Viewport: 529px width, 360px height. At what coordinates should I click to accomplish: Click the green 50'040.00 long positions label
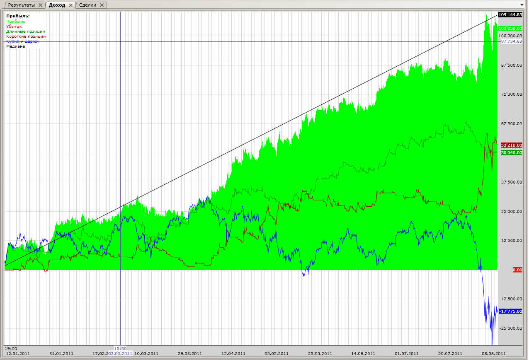(x=512, y=153)
